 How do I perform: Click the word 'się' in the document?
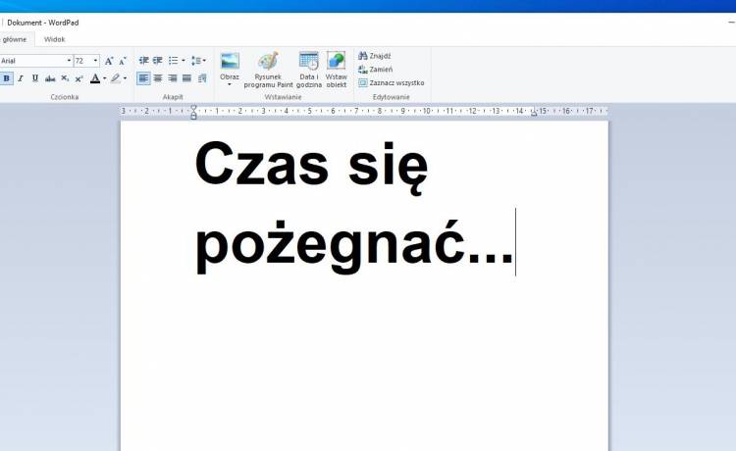click(388, 168)
